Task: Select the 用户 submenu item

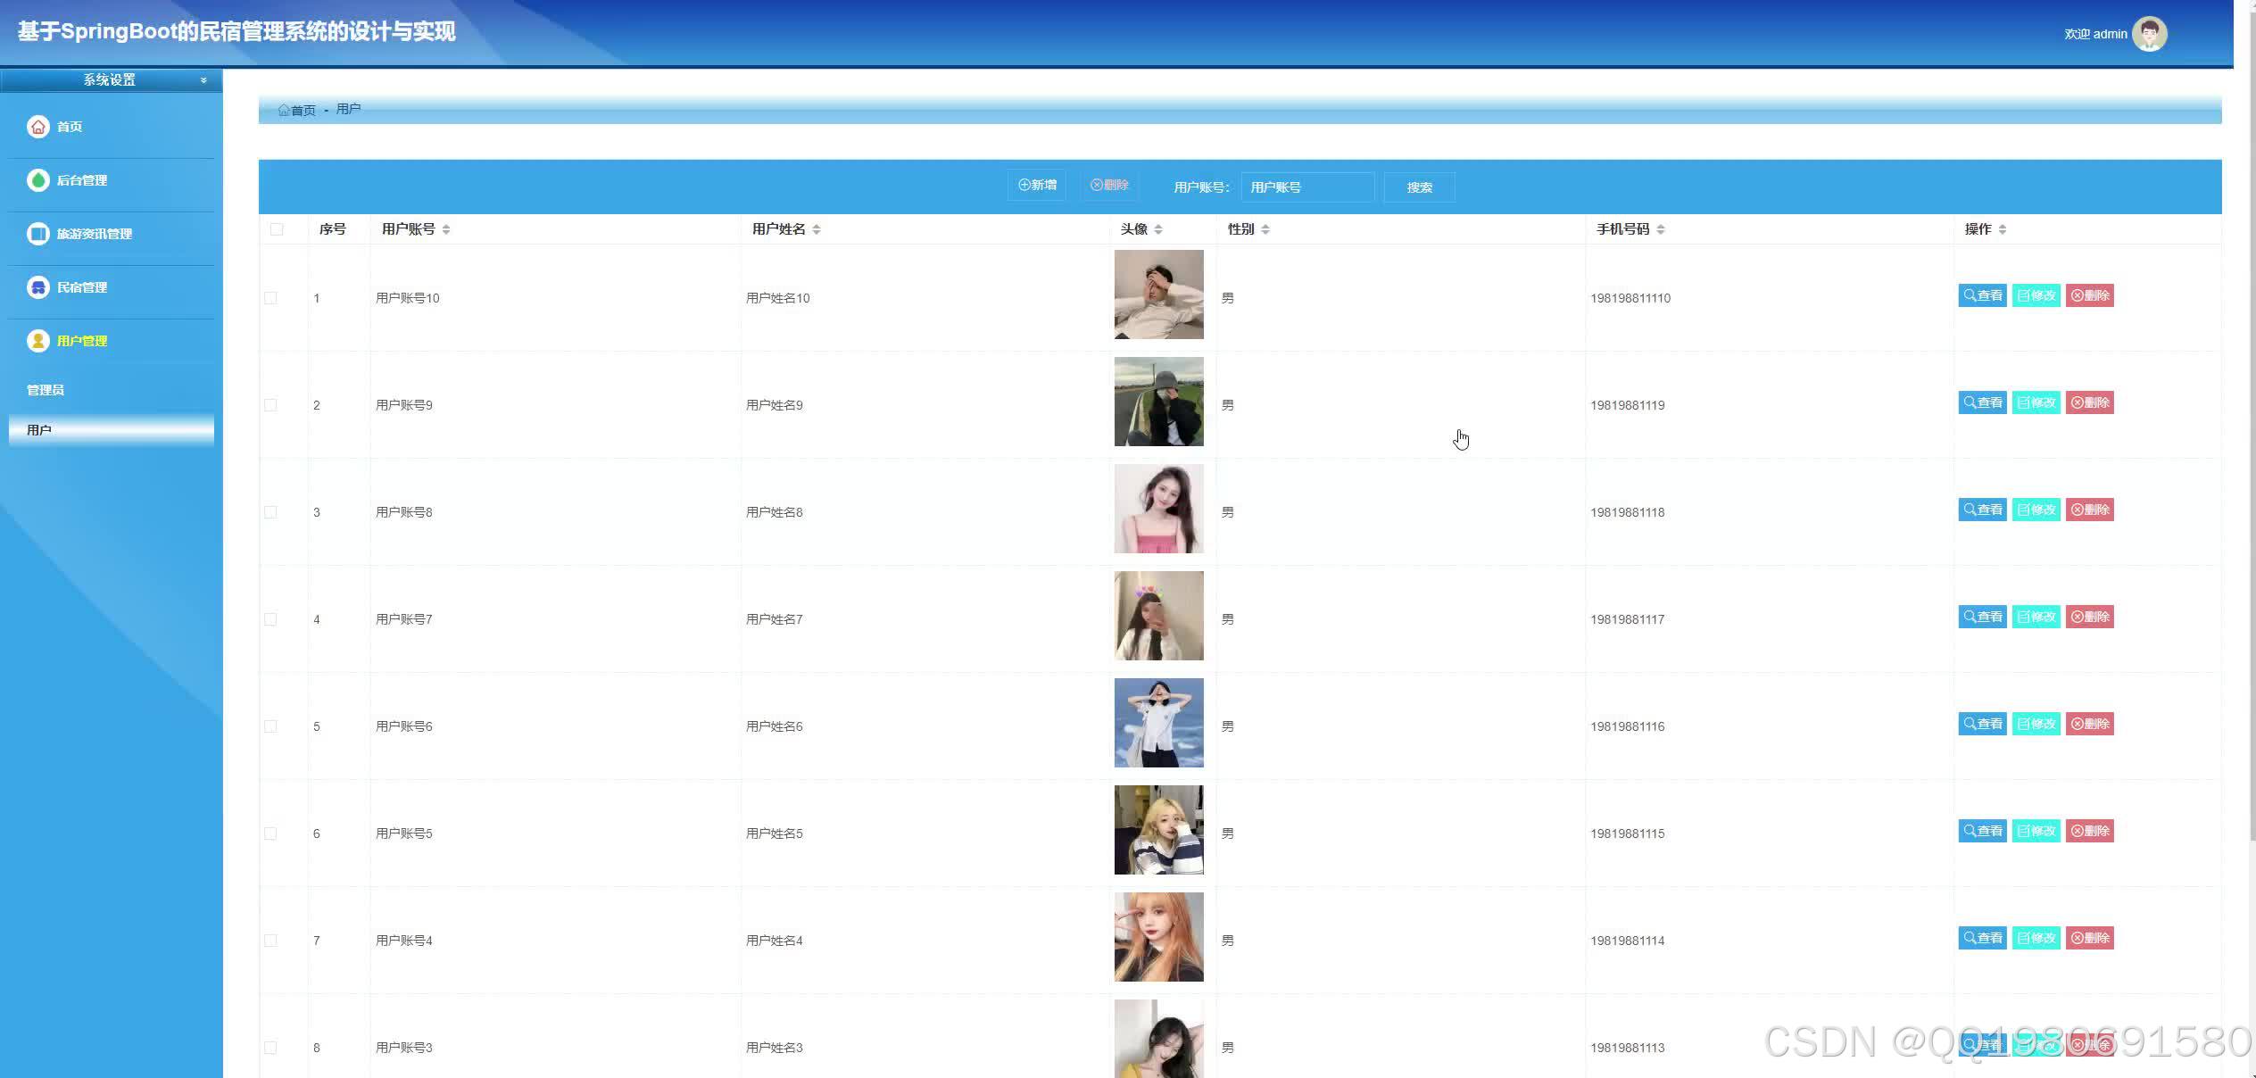Action: click(x=39, y=430)
